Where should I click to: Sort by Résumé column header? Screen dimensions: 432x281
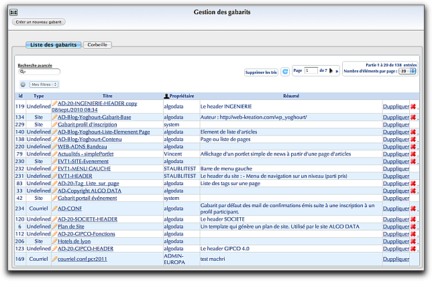(x=291, y=96)
